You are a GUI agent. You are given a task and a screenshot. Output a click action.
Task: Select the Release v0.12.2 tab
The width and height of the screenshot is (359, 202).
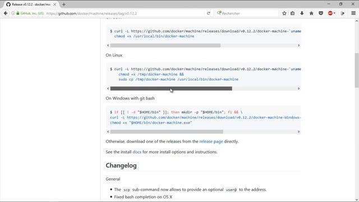(x=31, y=4)
